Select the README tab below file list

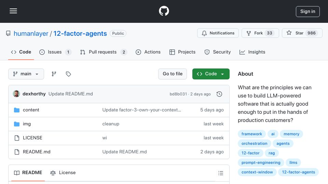pyautogui.click(x=28, y=173)
